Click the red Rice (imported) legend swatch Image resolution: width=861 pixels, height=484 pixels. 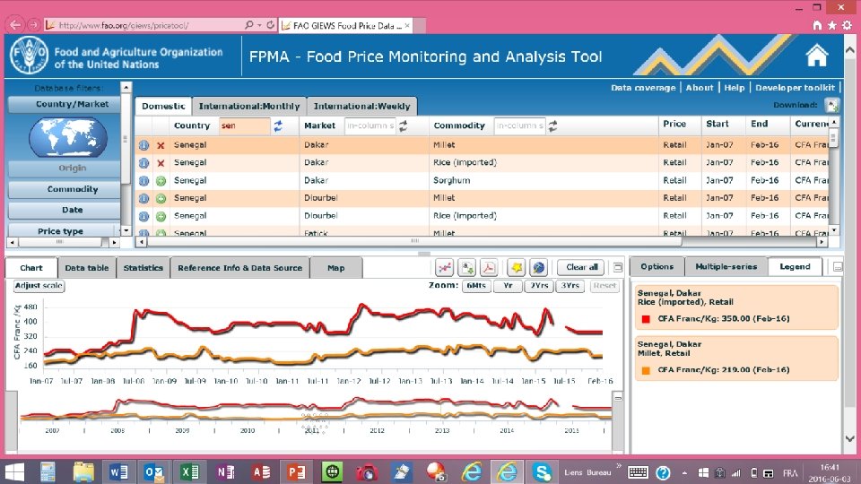pyautogui.click(x=646, y=319)
